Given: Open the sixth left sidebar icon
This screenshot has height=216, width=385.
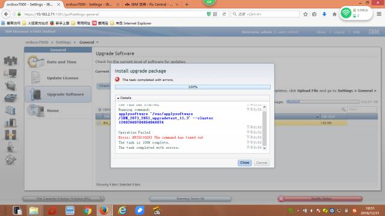Looking at the screenshot, I should [11, 122].
